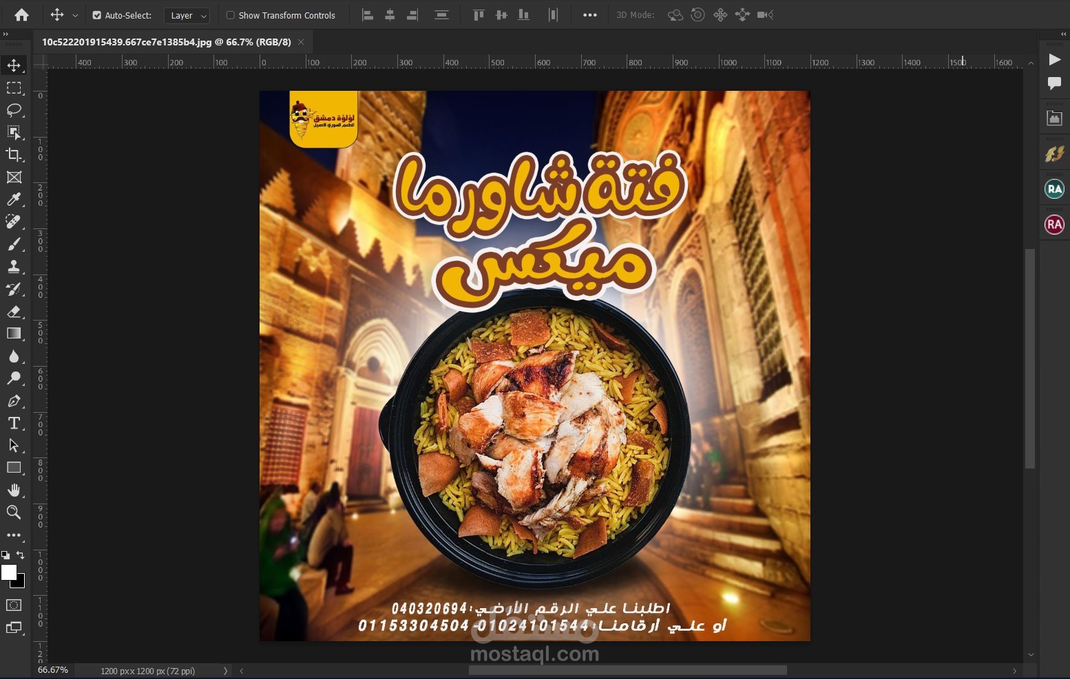The width and height of the screenshot is (1070, 679).
Task: Click 3D zoom camera icon
Action: click(x=765, y=14)
